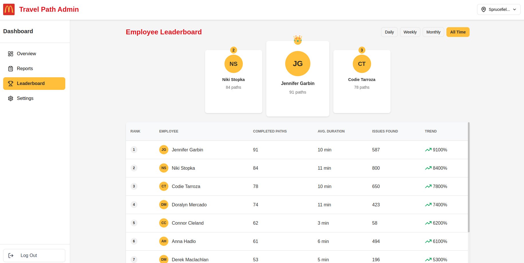The width and height of the screenshot is (524, 263).
Task: Sort by Completed Paths column header
Action: click(x=270, y=131)
